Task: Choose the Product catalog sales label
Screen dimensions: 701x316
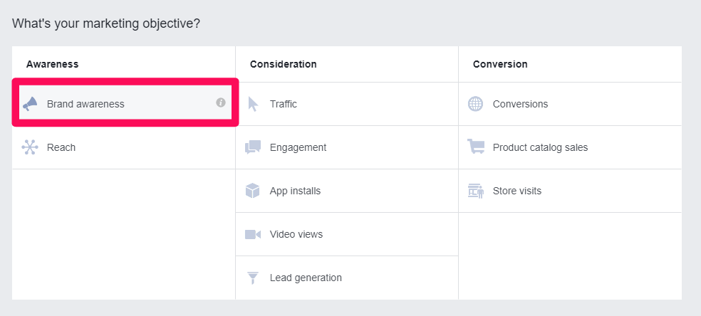Action: click(540, 147)
